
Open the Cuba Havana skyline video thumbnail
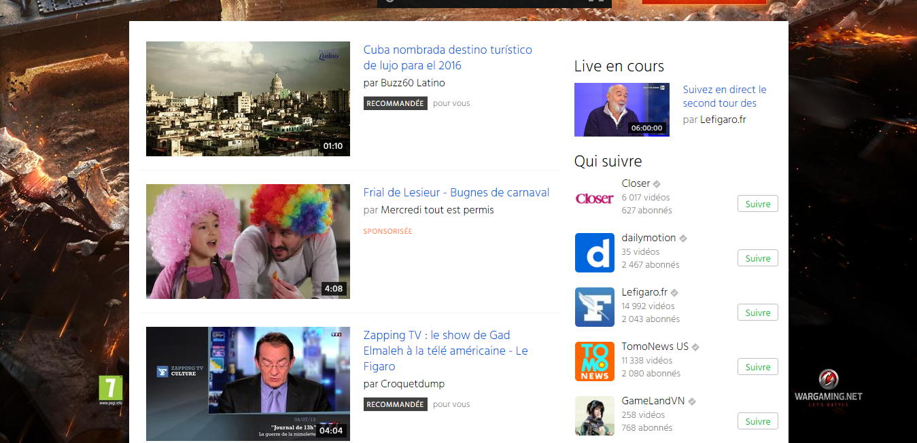248,99
